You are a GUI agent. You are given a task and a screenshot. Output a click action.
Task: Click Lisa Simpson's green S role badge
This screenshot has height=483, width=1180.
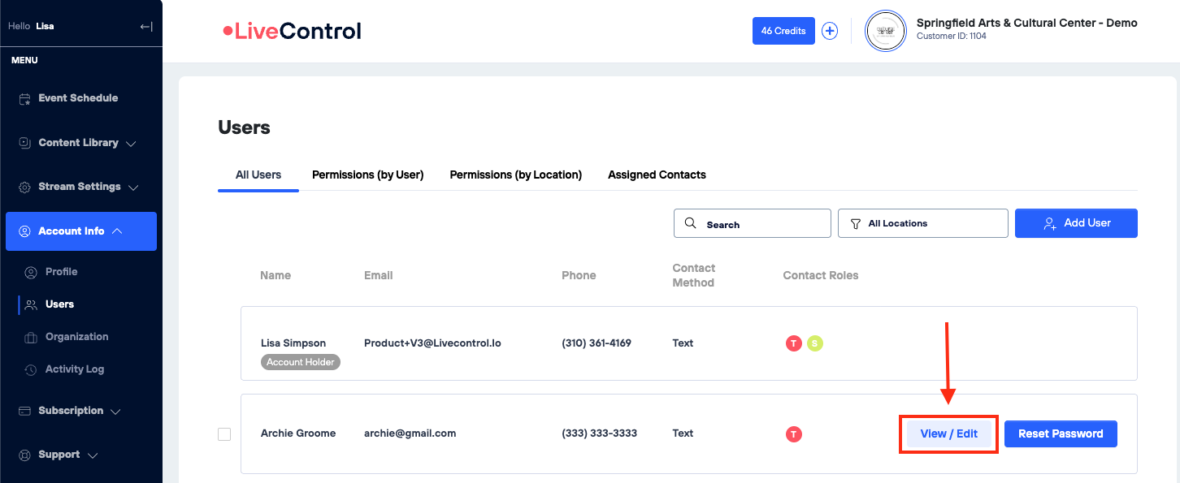(815, 343)
